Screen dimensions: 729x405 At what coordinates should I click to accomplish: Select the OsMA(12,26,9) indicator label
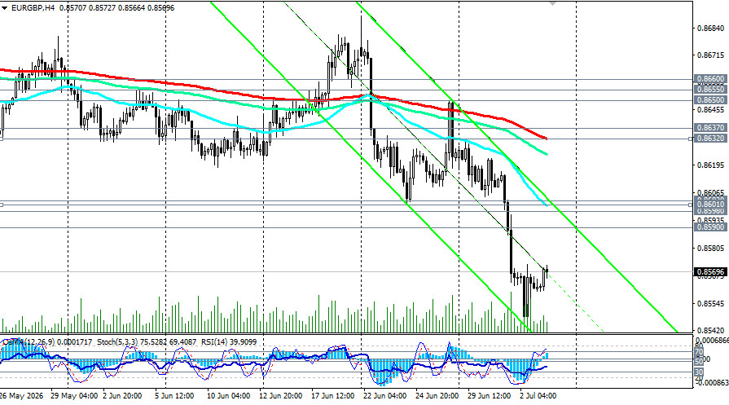(28, 342)
